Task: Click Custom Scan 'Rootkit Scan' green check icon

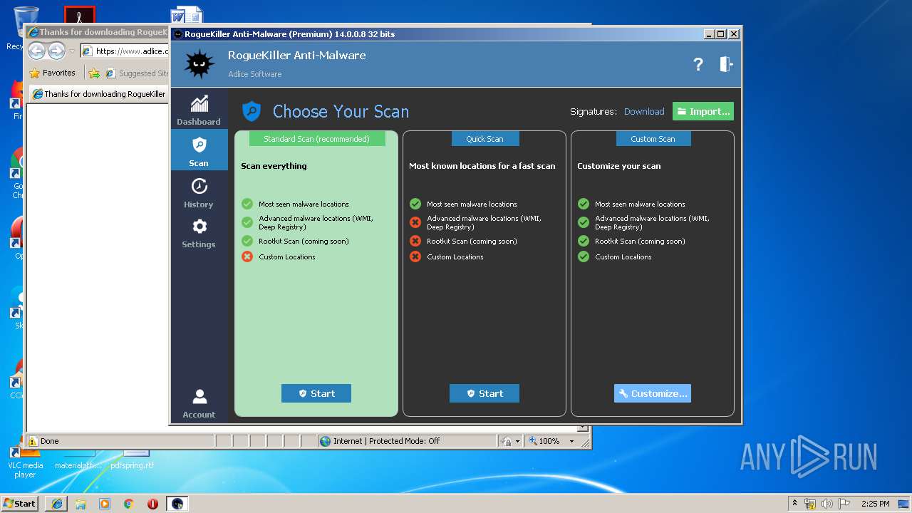Action: coord(584,241)
